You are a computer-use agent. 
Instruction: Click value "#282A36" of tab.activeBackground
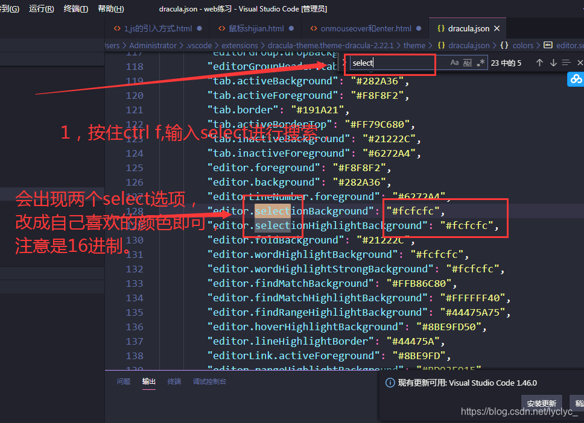click(377, 81)
